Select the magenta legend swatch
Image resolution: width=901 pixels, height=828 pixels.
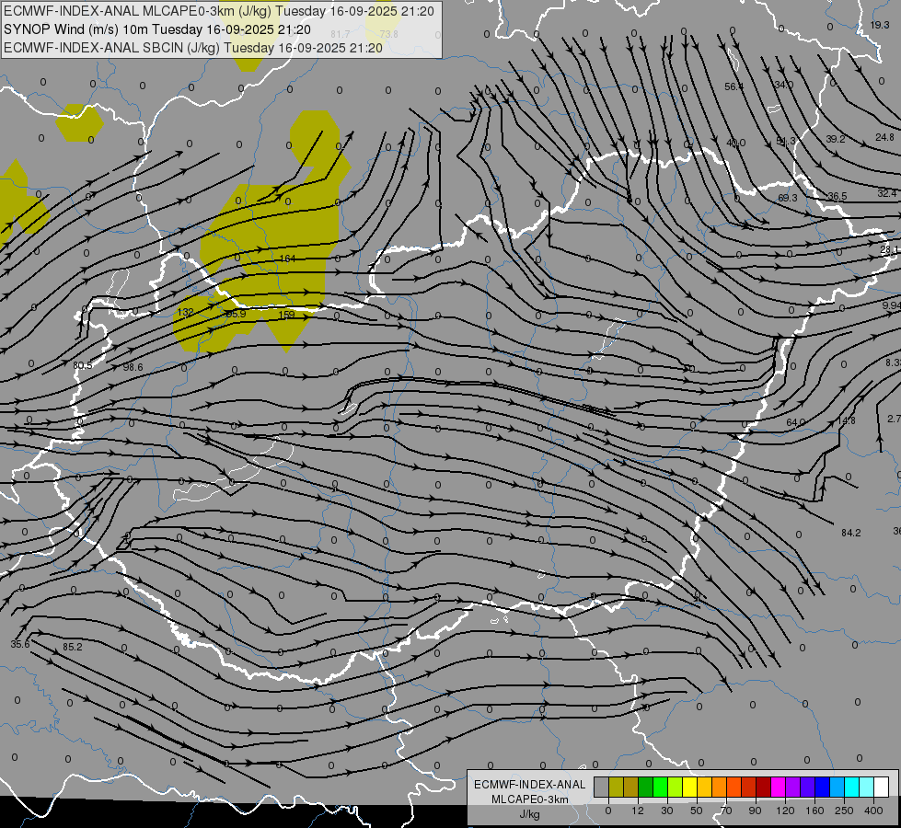tap(779, 787)
